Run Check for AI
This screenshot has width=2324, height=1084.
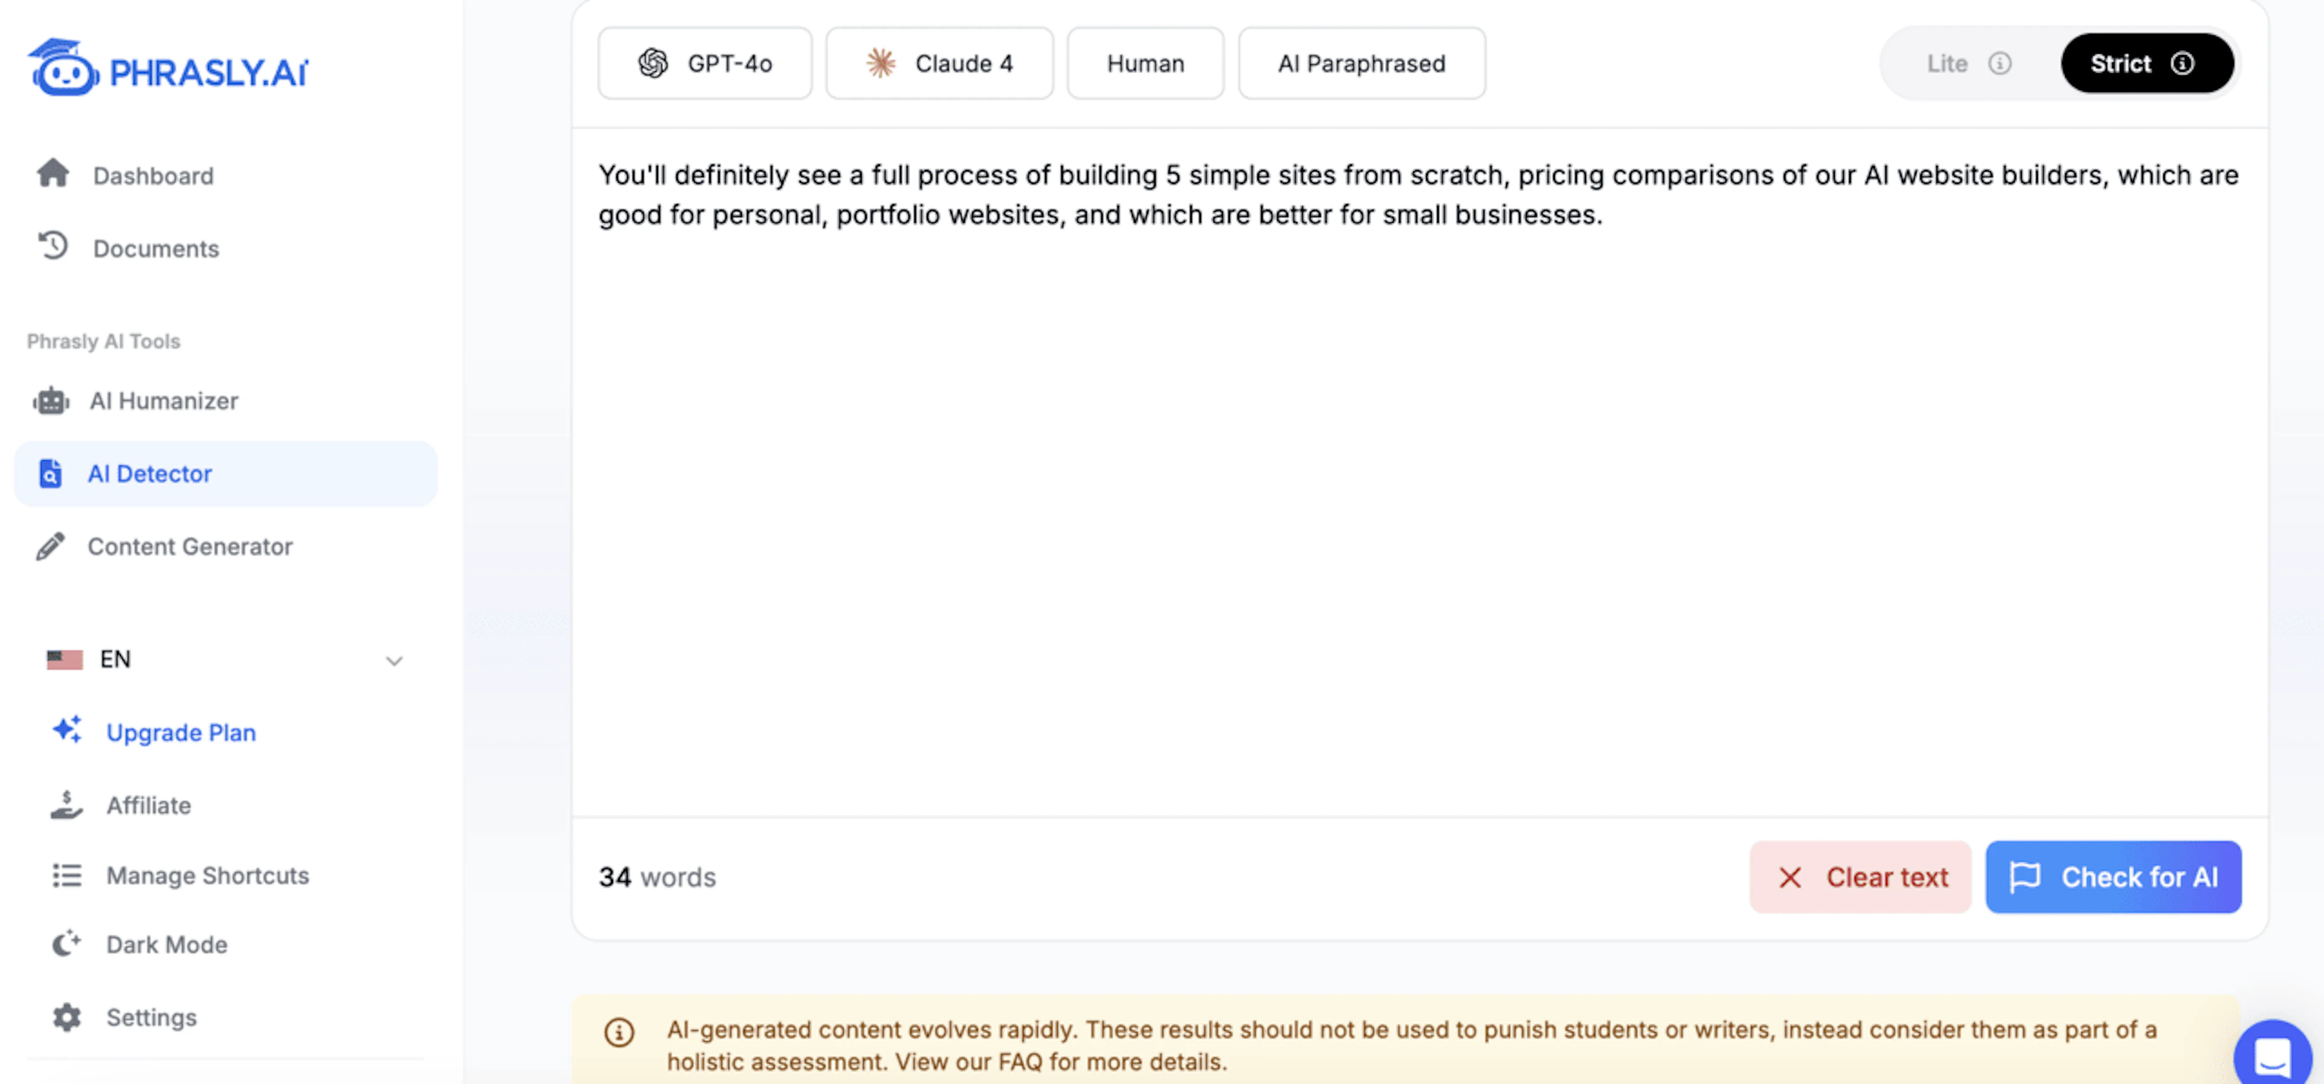click(x=2113, y=876)
